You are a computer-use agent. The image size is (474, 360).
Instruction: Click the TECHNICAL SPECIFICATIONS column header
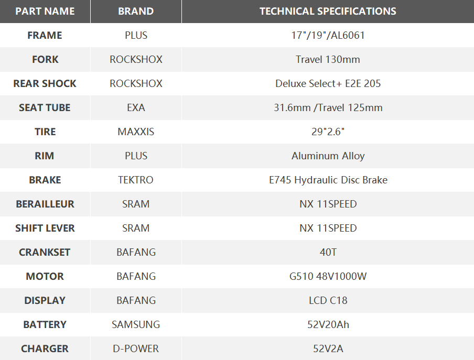[328, 11]
